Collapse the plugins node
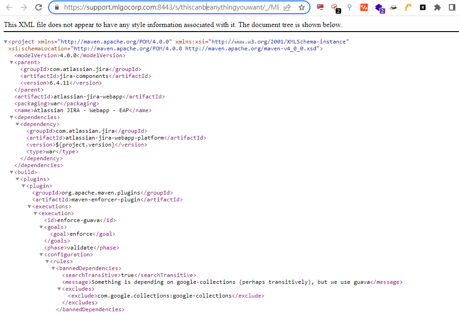The width and height of the screenshot is (459, 314). 17,179
